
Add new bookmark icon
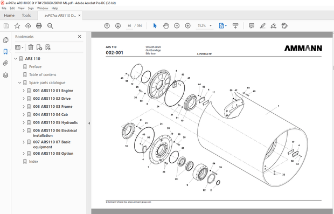[x=39, y=47]
